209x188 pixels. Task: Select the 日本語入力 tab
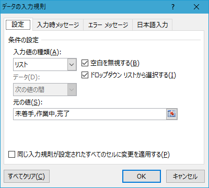pos(153,25)
